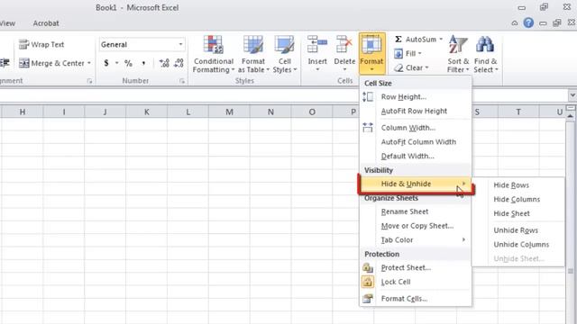Image resolution: width=577 pixels, height=324 pixels.
Task: Open Sort & Filter menu
Action: [458, 54]
